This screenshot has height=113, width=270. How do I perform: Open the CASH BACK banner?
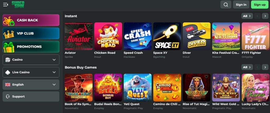pos(31,20)
